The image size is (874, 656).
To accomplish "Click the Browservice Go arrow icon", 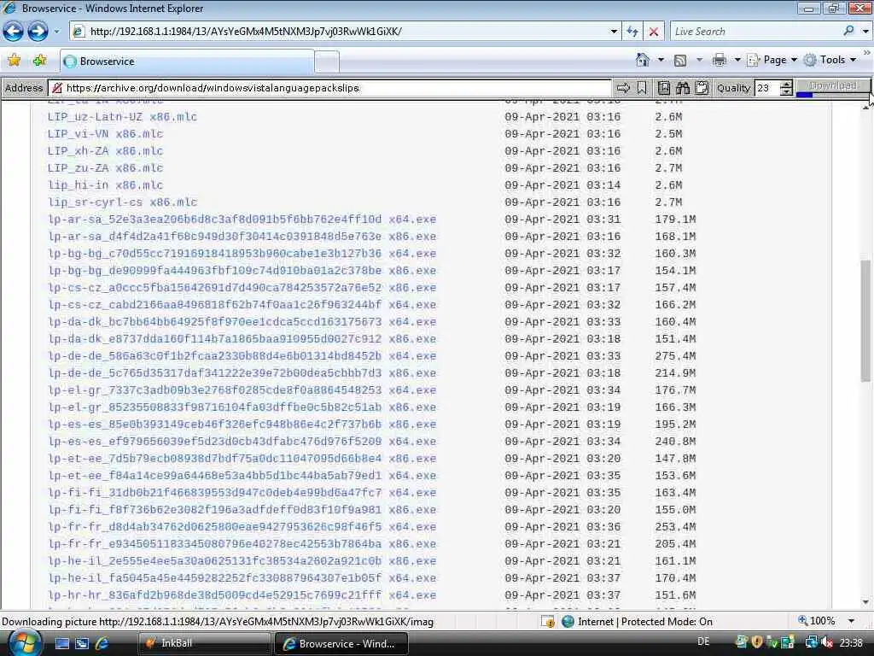I will (x=623, y=88).
